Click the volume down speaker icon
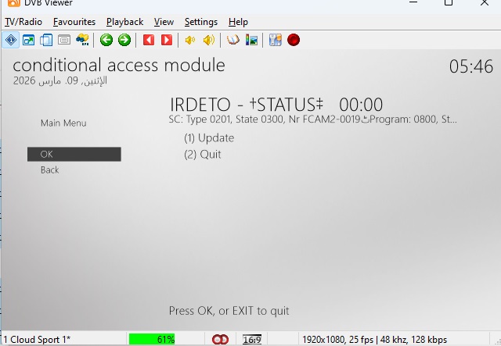The image size is (501, 346). pos(189,40)
